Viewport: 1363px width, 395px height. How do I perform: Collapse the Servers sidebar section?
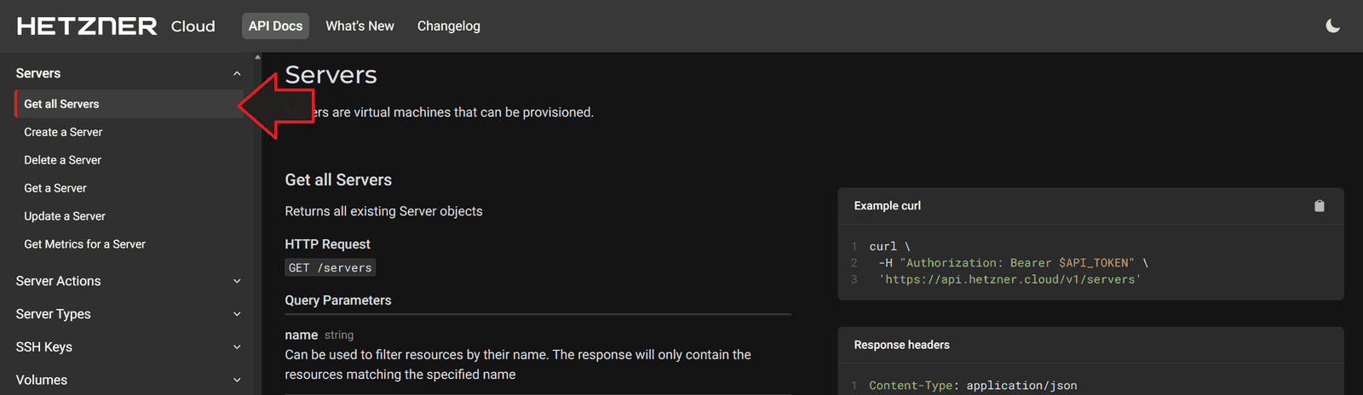(x=237, y=74)
